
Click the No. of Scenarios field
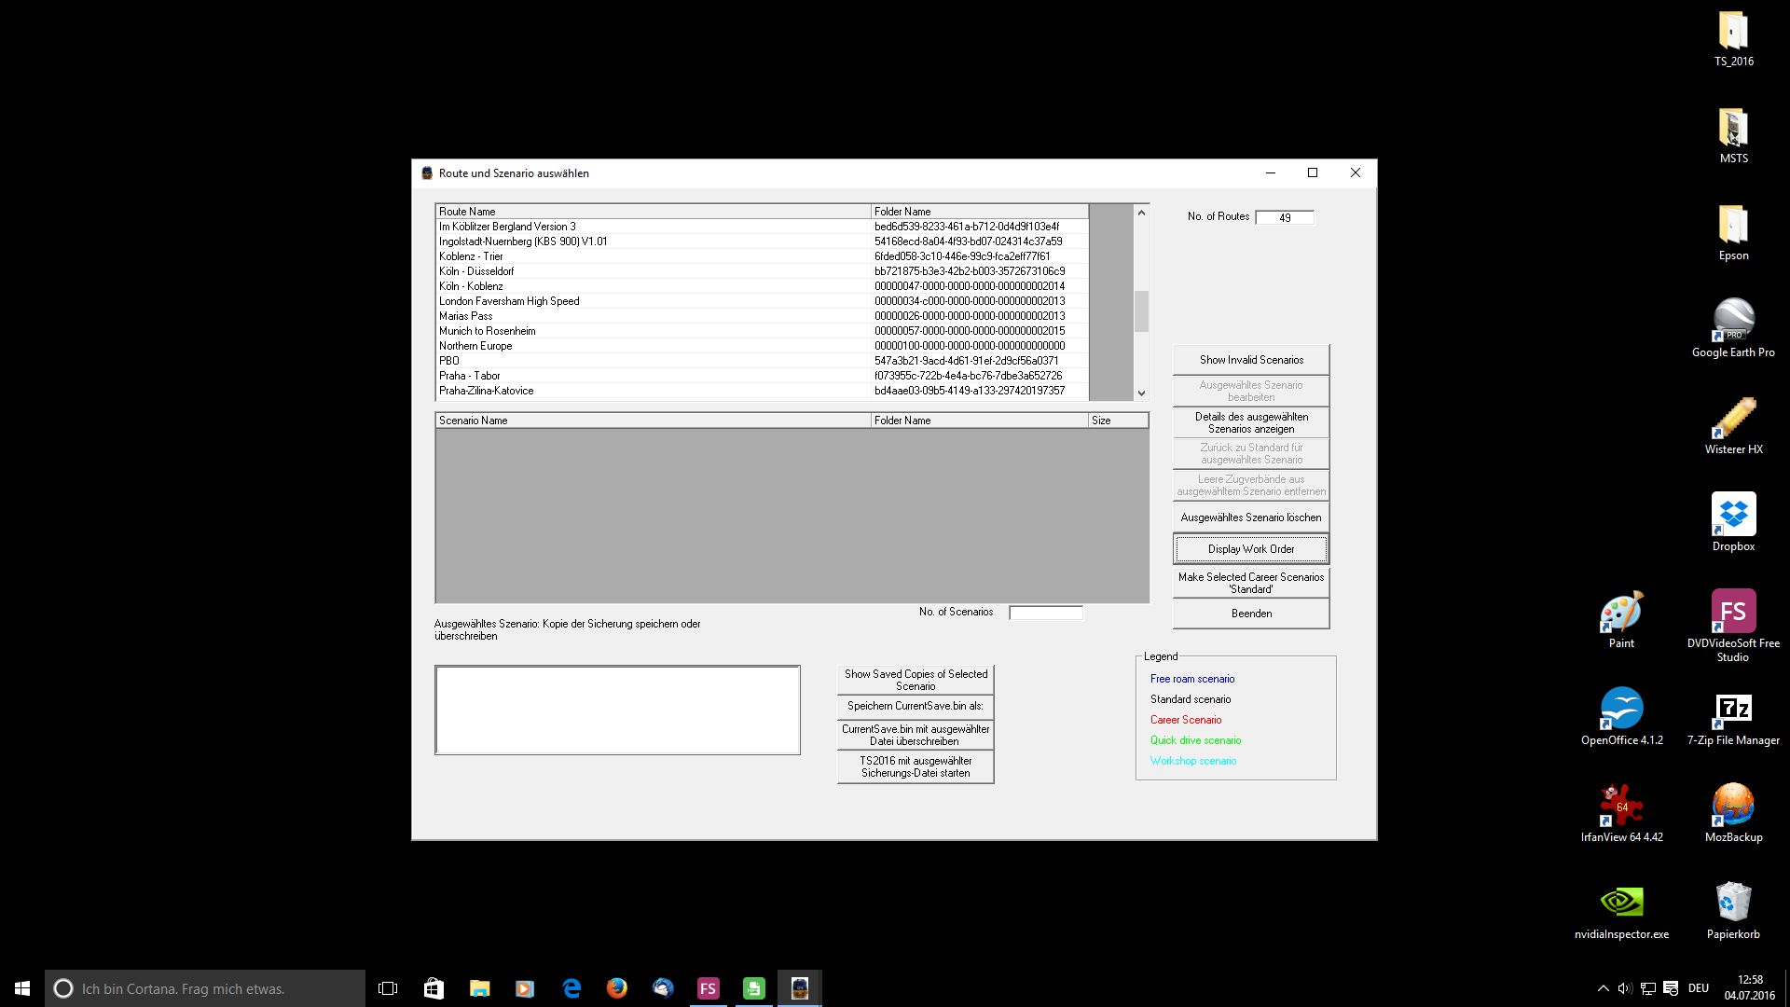tap(1045, 613)
